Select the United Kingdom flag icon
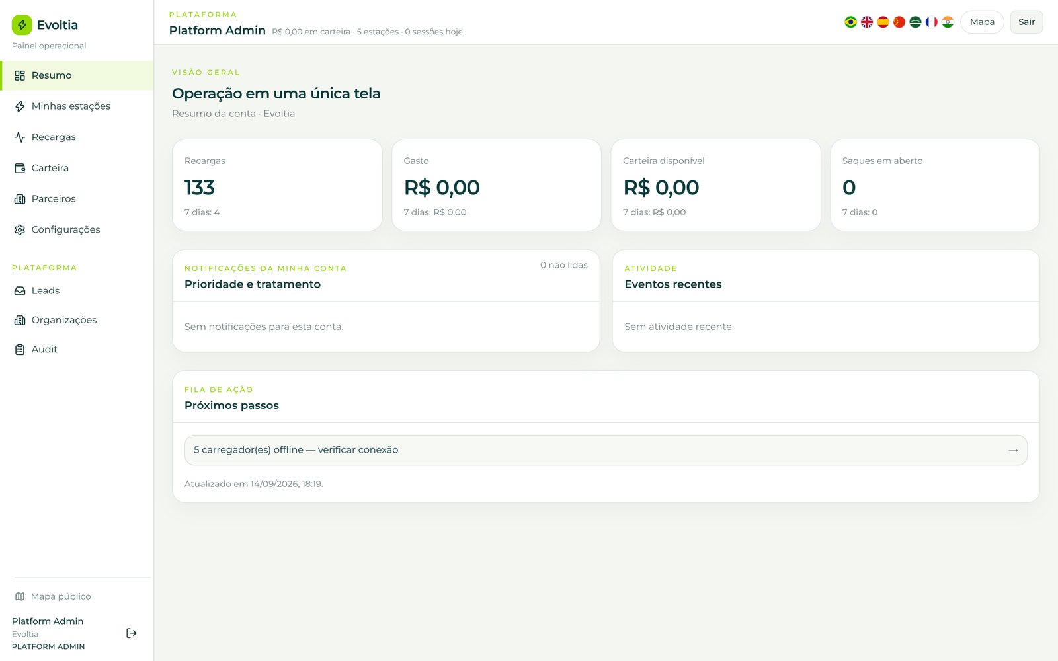This screenshot has height=661, width=1058. [x=867, y=22]
